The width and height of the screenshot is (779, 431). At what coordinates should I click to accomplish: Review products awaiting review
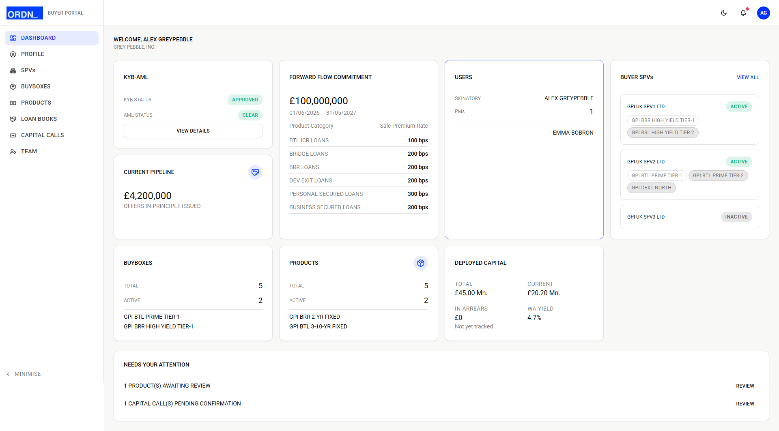[745, 386]
